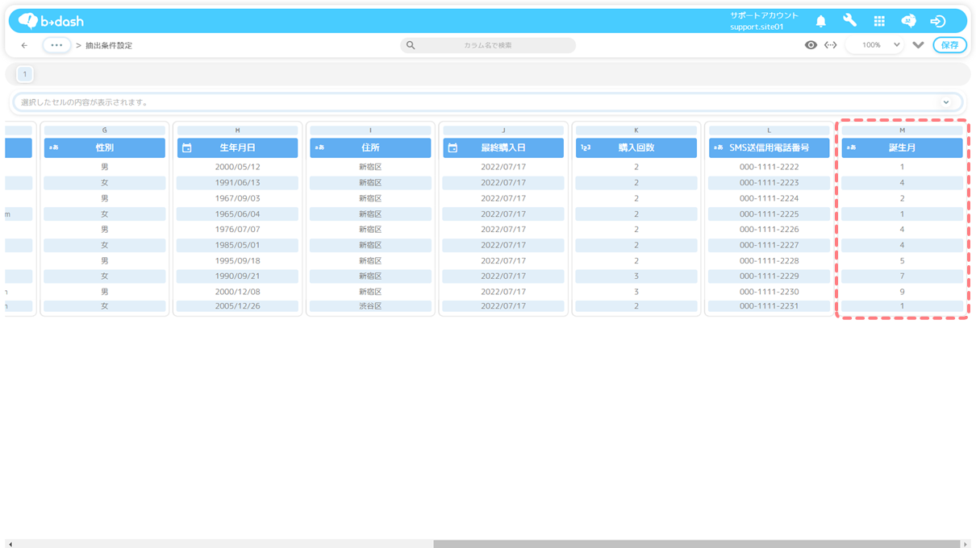Screen dimensions: 976x548
Task: Select birthdate cell 1991/06/13
Action: coord(237,183)
